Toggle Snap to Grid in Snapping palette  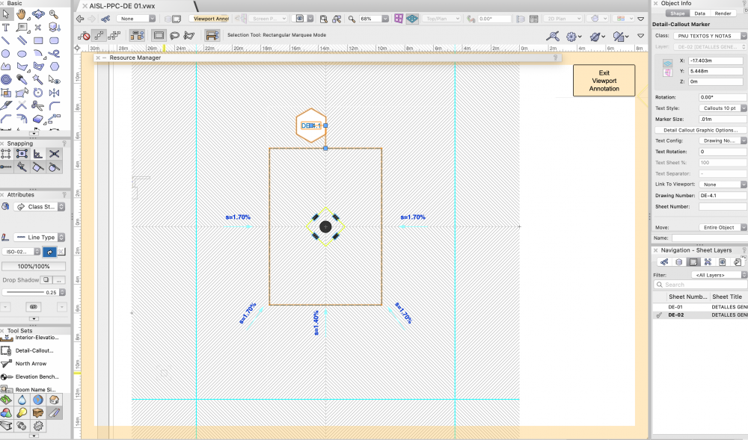(6, 154)
